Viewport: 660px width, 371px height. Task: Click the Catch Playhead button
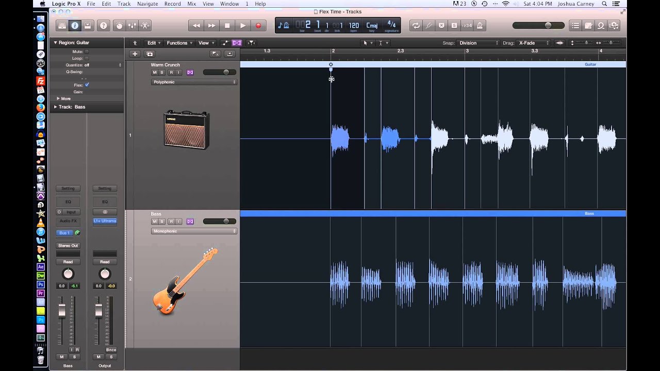pos(251,43)
